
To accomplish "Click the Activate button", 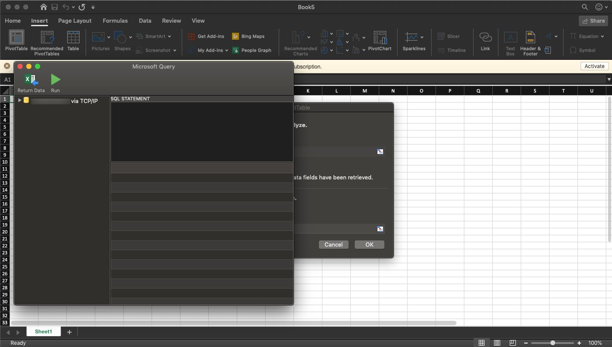I will pos(594,66).
